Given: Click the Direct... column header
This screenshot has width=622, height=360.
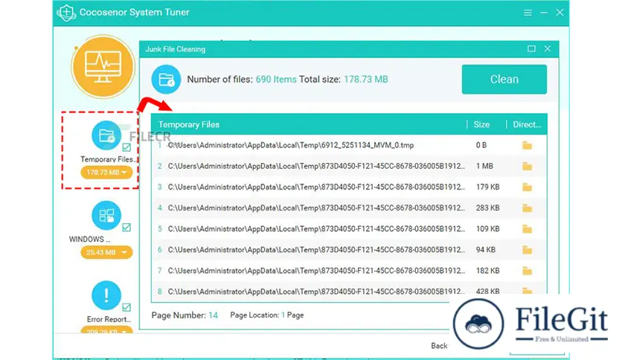Looking at the screenshot, I should point(527,124).
